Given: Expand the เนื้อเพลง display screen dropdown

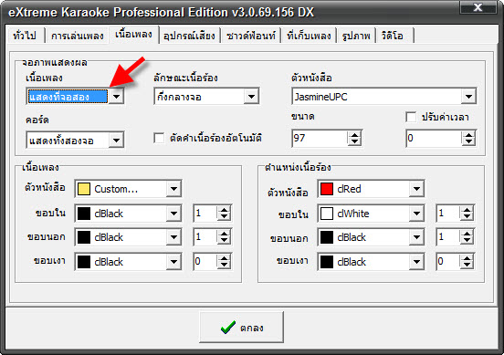Looking at the screenshot, I should pos(116,97).
